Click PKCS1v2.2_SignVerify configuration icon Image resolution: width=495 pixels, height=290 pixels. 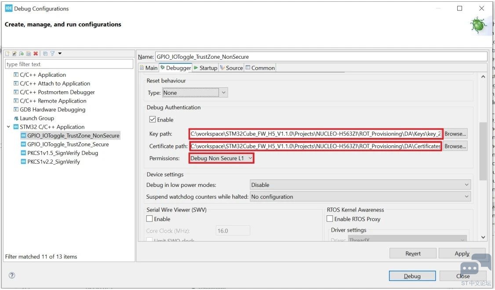(x=23, y=162)
